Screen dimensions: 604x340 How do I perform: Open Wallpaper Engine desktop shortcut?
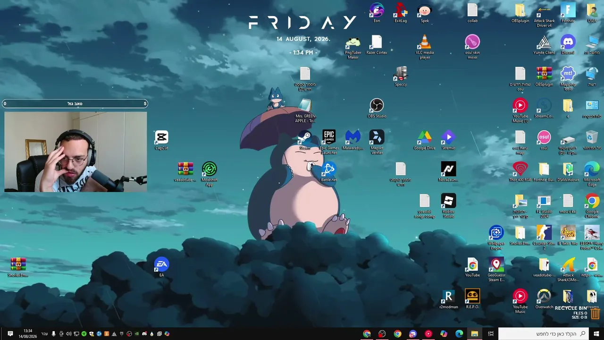point(496,238)
